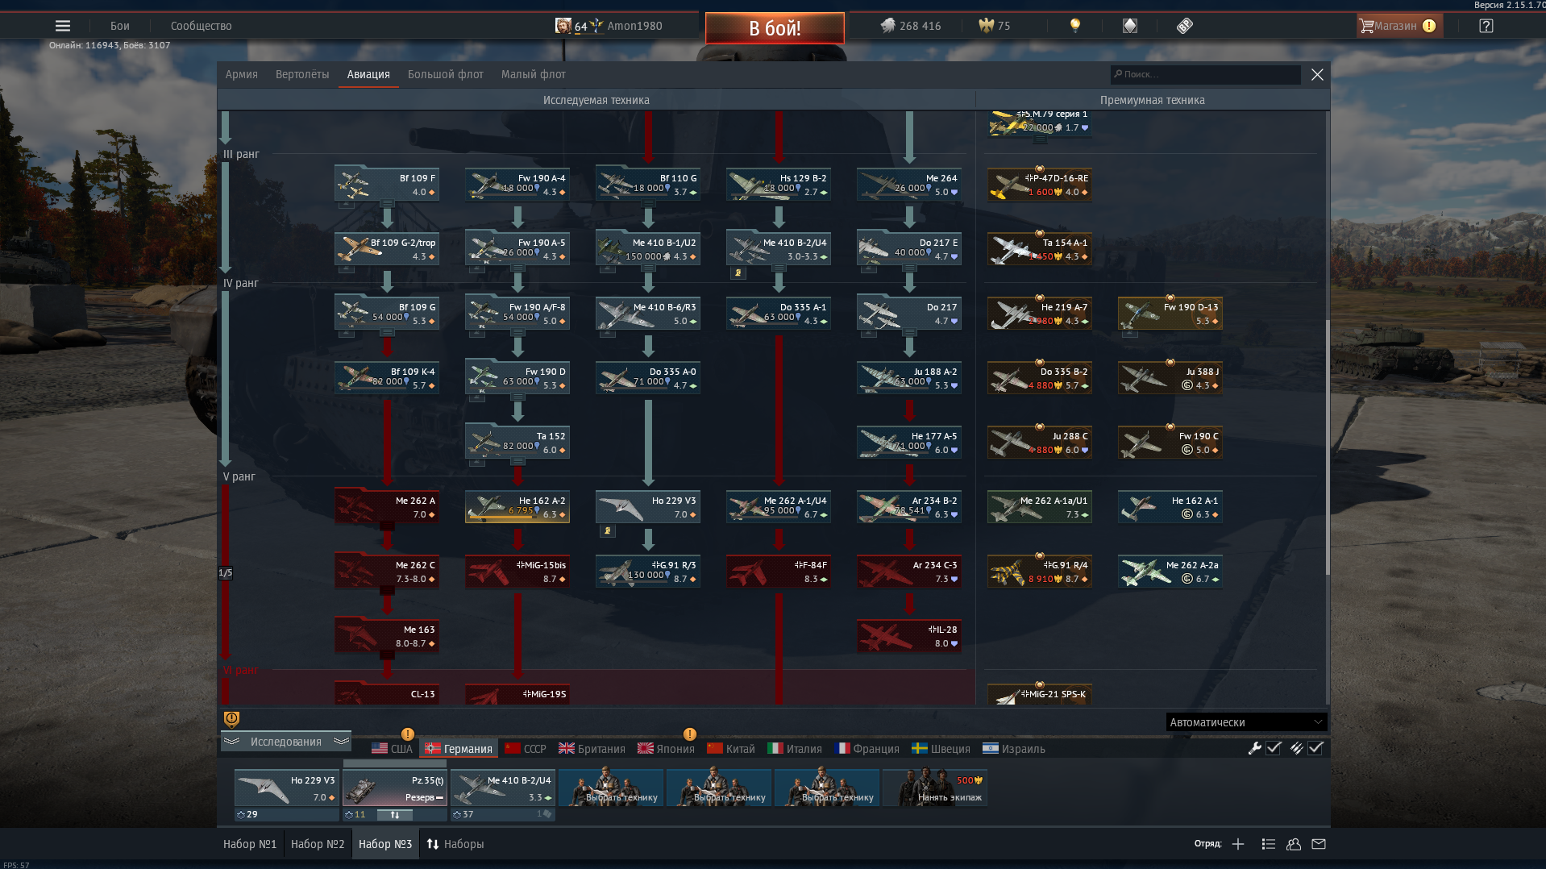This screenshot has width=1546, height=869.
Task: Open the Сообщество menu
Action: (x=202, y=26)
